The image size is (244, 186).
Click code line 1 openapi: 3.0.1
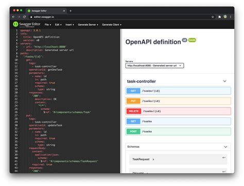click(x=30, y=30)
